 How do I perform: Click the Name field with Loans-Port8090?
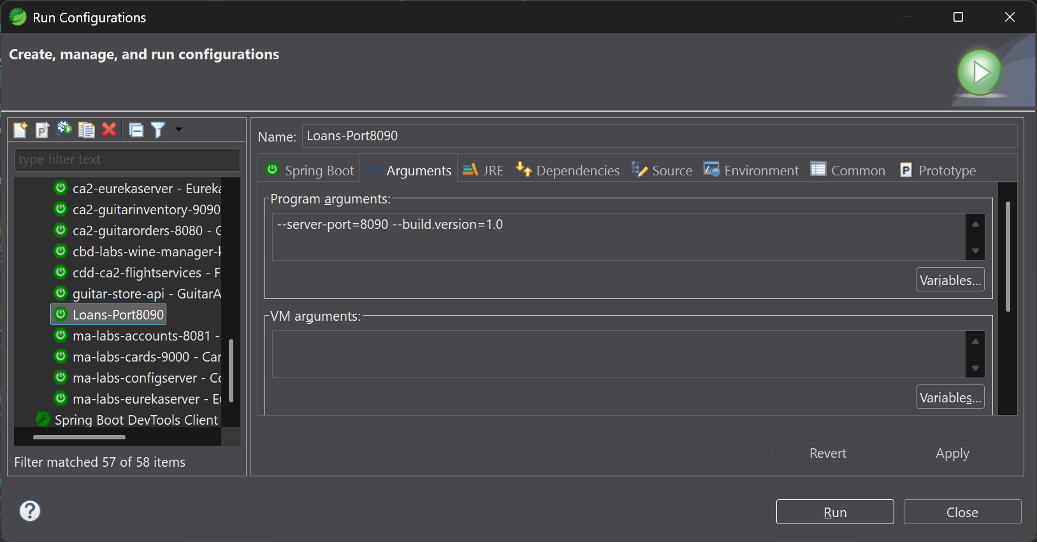click(660, 136)
